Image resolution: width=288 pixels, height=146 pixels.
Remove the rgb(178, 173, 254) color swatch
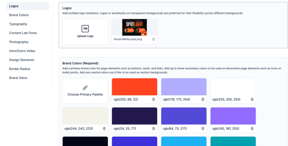pos(203,99)
